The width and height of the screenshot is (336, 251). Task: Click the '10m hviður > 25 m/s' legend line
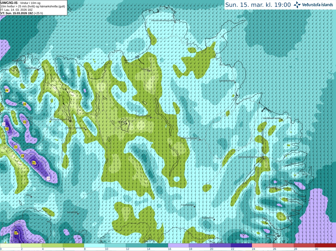point(33,6)
